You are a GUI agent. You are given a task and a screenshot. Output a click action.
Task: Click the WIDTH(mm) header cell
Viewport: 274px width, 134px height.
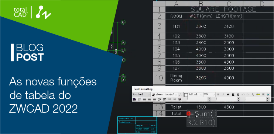click(x=201, y=16)
